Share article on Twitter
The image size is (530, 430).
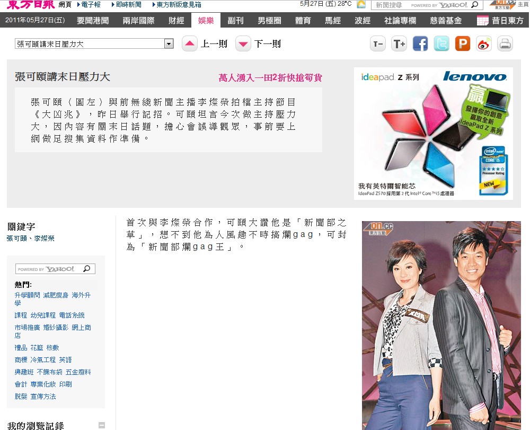(x=441, y=44)
